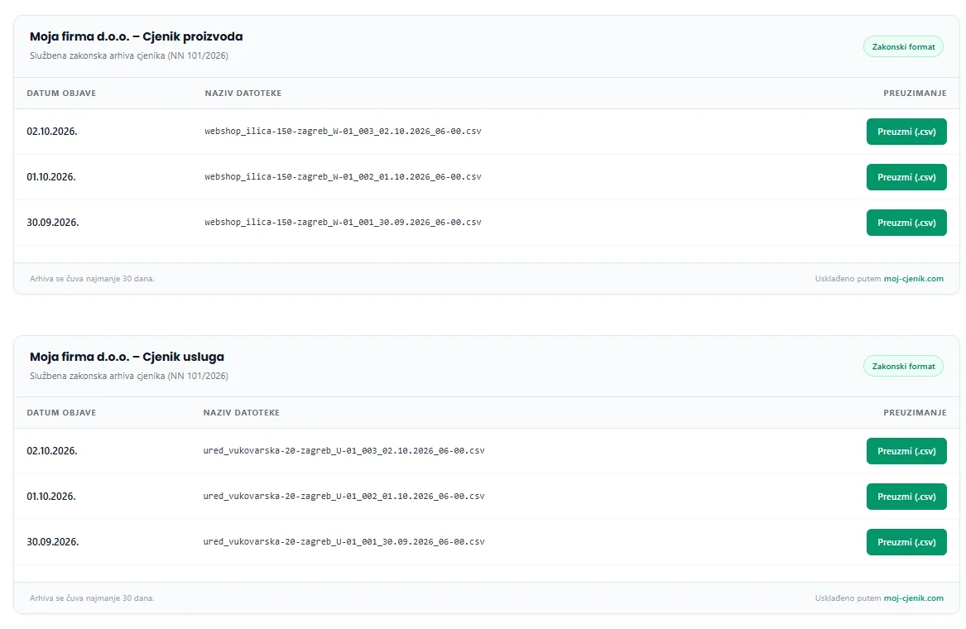Click date 30.09.2026. in Cjenik proizvoda table
966x629 pixels.
coord(52,223)
